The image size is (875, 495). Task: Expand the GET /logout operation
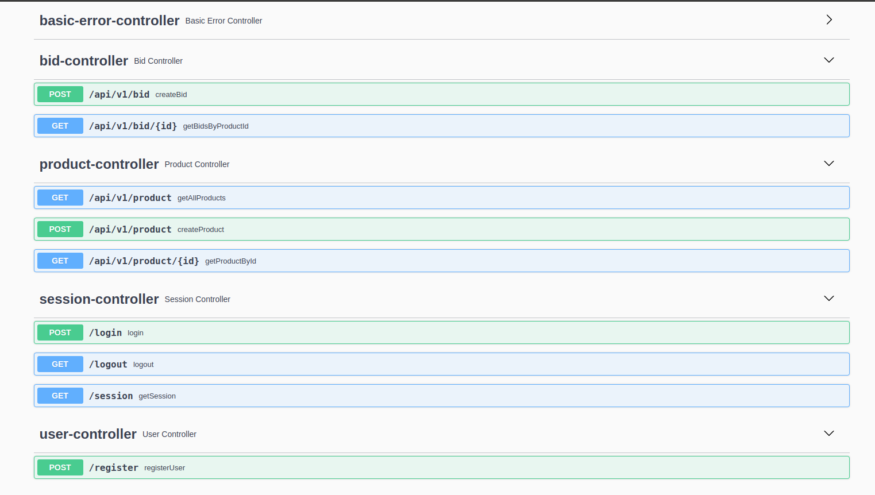pos(441,364)
